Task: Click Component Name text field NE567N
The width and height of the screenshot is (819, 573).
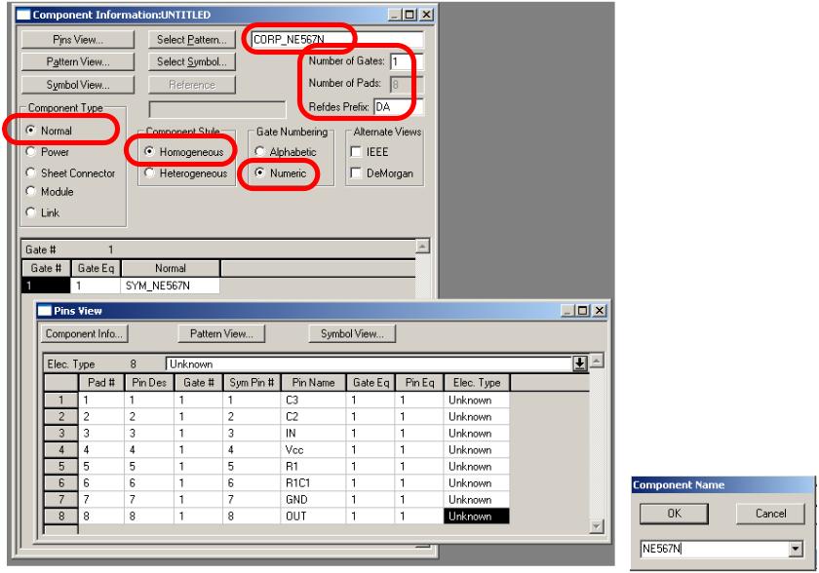Action: pyautogui.click(x=715, y=549)
